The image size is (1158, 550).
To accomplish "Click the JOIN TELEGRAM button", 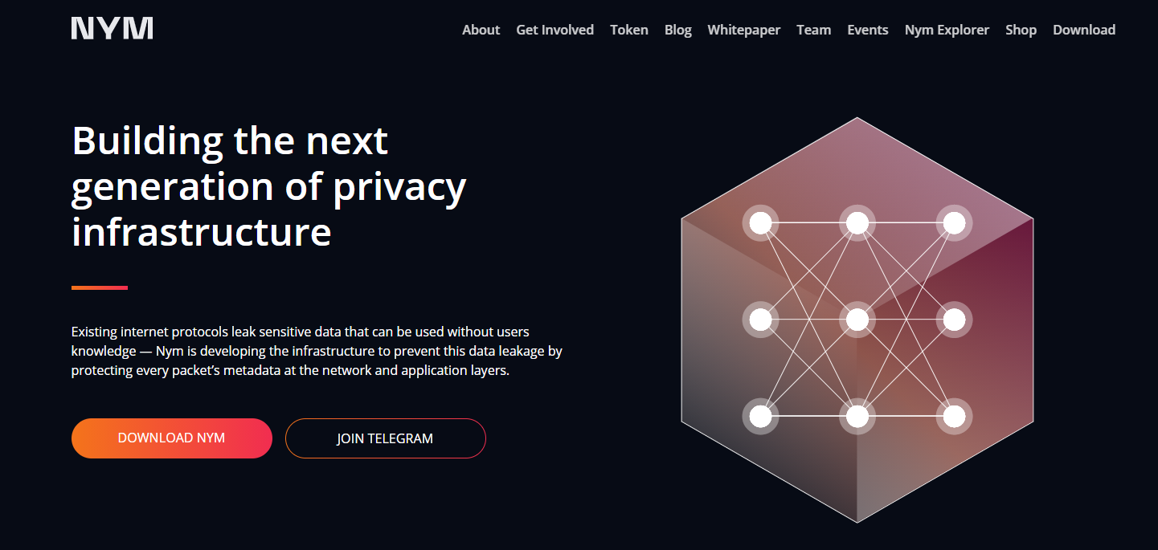I will coord(385,438).
